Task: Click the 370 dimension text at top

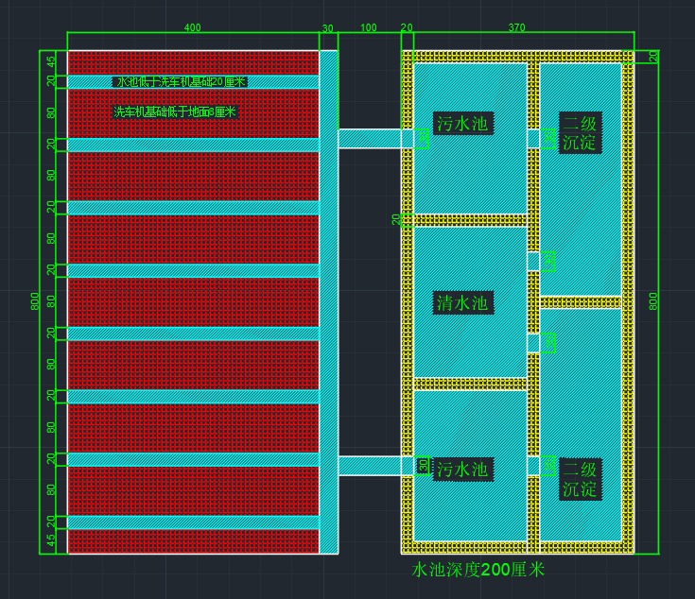Action: (517, 27)
